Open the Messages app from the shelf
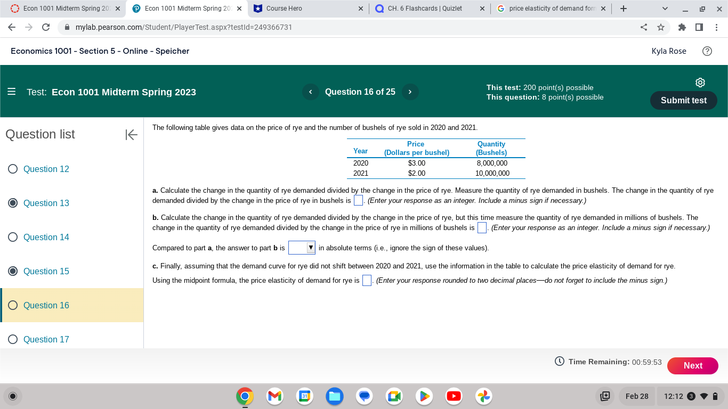The image size is (728, 409). [364, 396]
